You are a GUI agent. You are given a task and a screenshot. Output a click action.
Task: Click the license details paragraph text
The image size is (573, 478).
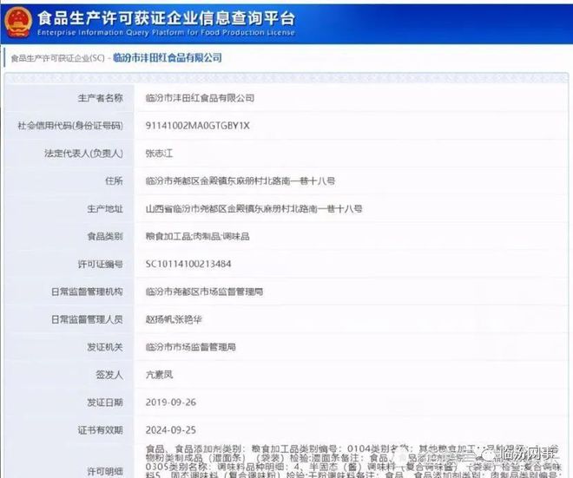pyautogui.click(x=352, y=462)
